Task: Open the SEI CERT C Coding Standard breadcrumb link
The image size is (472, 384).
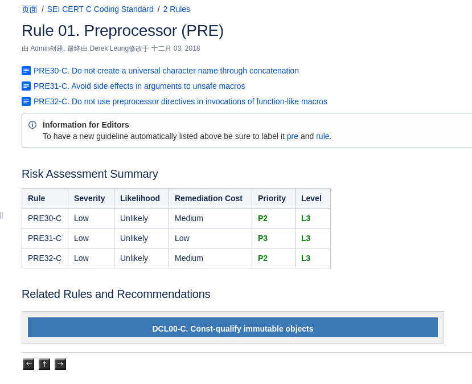Action: (100, 9)
